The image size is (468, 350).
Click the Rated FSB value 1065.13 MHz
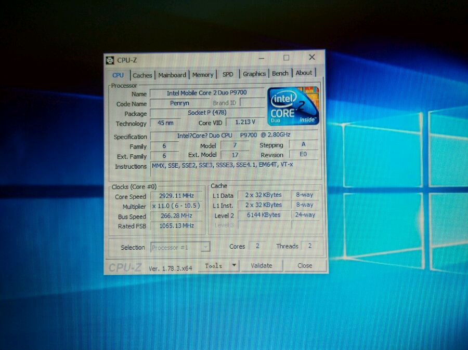pyautogui.click(x=176, y=226)
